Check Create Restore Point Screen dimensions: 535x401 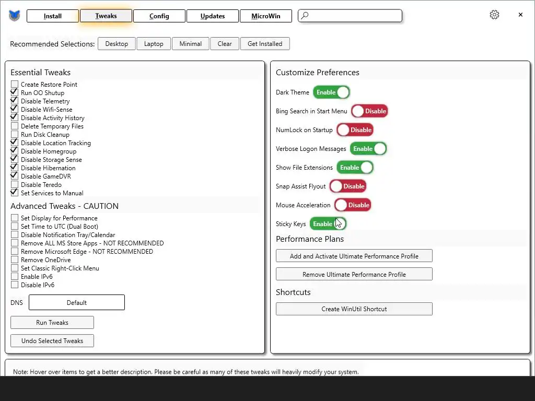click(14, 84)
